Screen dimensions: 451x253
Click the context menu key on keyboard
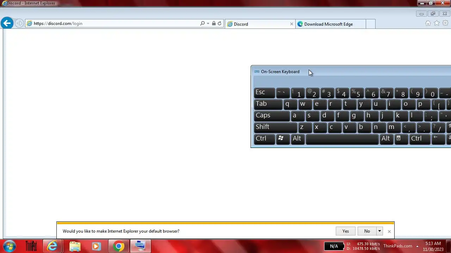(401, 139)
